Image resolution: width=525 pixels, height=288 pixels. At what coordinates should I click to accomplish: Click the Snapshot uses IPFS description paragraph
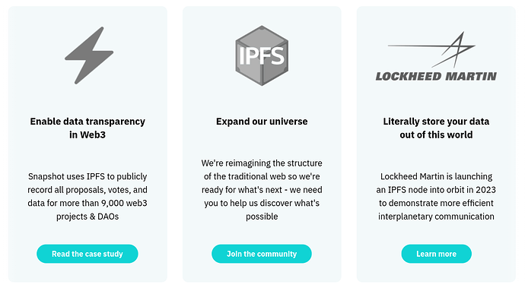(x=87, y=196)
